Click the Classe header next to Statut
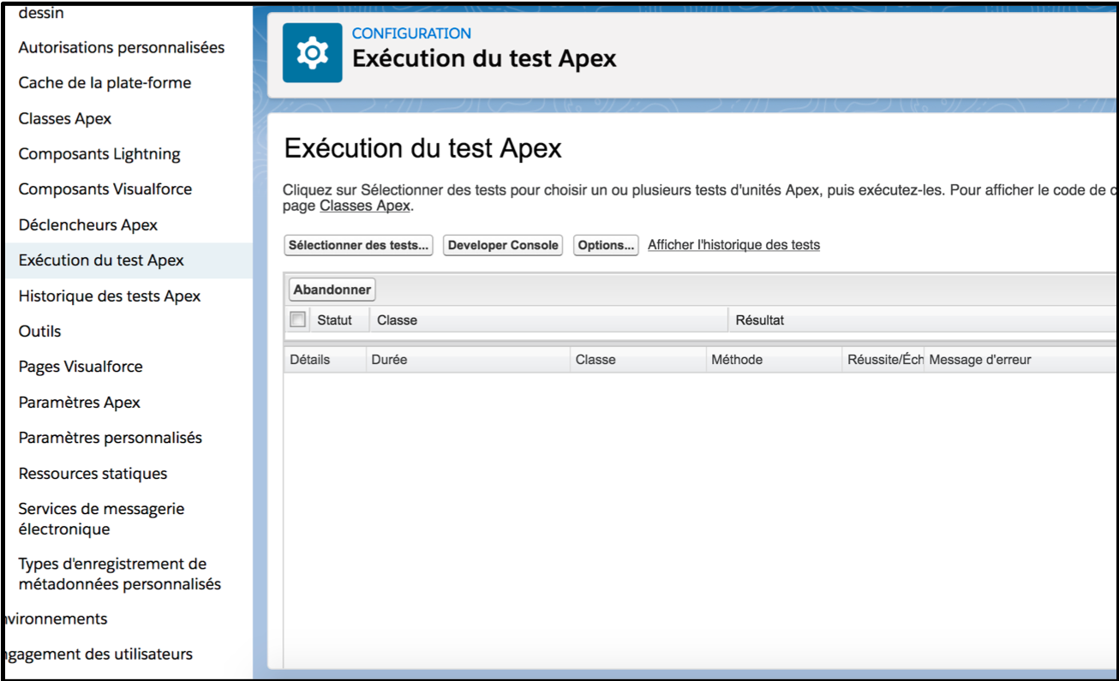Screen dimensions: 1119x681 pyautogui.click(x=548, y=320)
